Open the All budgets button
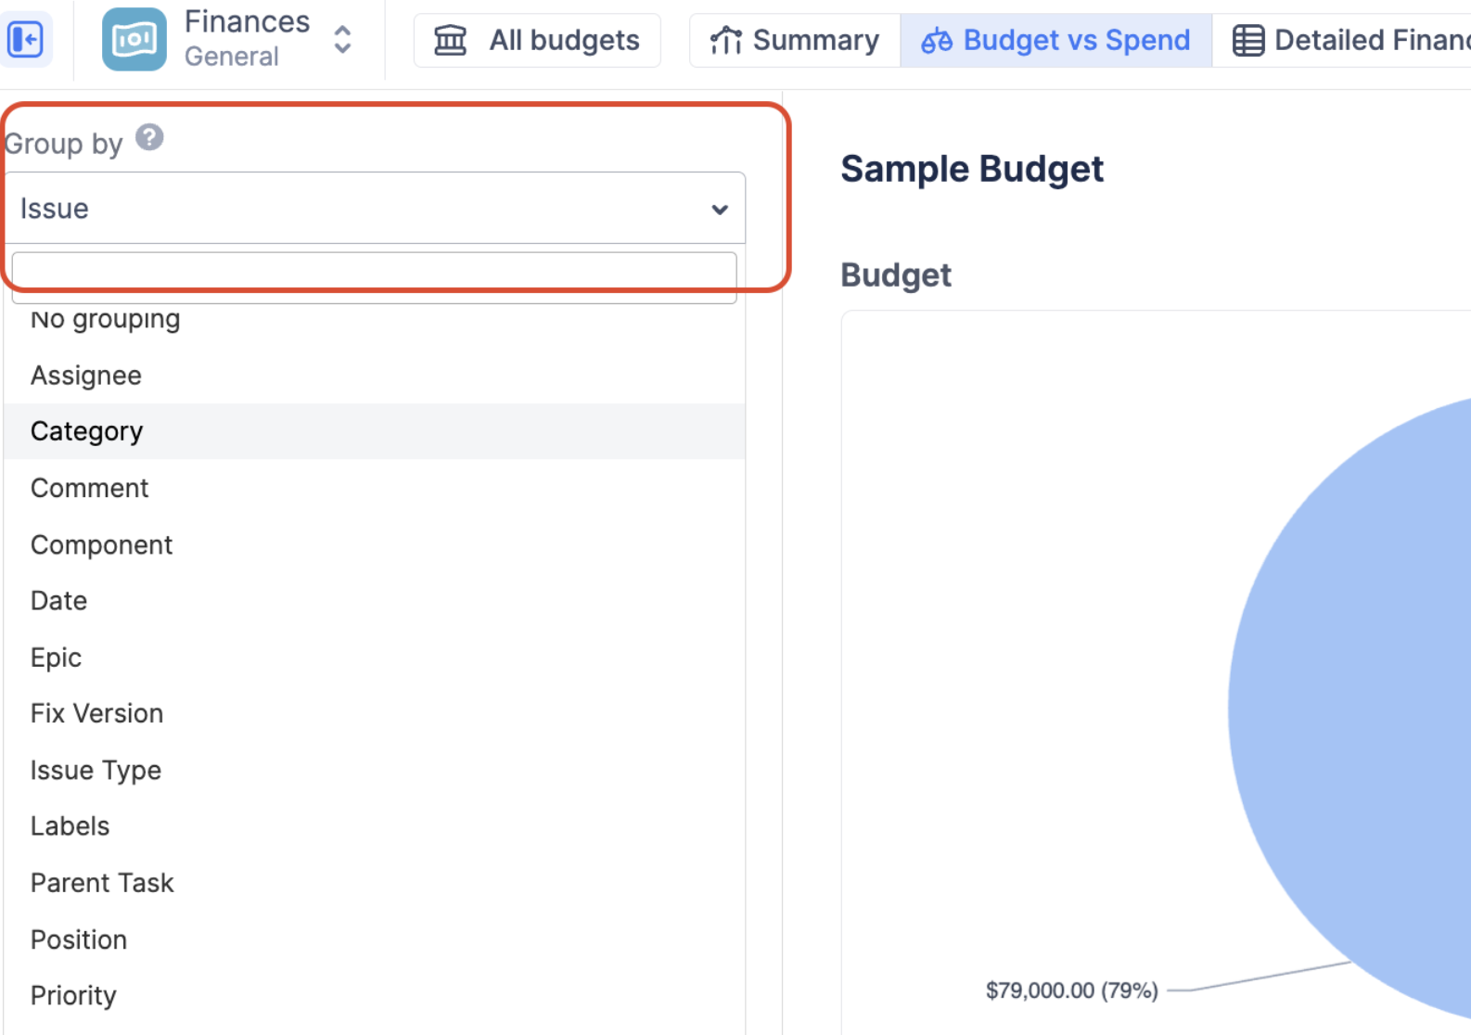The width and height of the screenshot is (1471, 1035). tap(537, 40)
